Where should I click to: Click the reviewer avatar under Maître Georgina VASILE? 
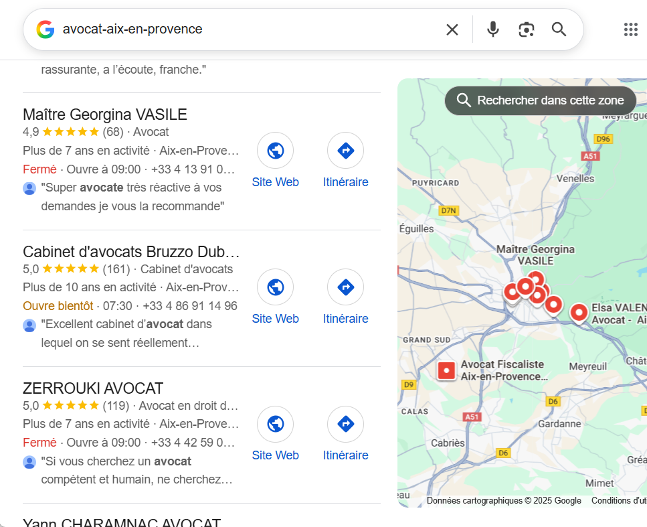pyautogui.click(x=29, y=188)
